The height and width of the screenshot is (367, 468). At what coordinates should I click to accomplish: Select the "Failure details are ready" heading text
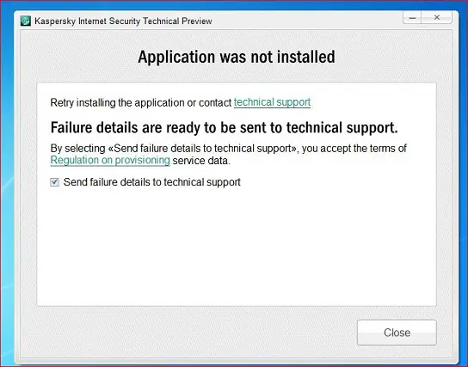225,127
